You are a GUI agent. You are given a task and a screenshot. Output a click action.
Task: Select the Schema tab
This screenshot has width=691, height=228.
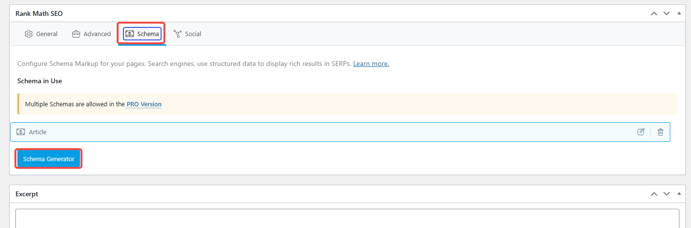142,34
